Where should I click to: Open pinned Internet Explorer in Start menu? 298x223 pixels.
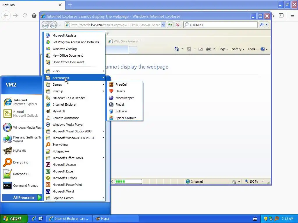tap(22, 102)
